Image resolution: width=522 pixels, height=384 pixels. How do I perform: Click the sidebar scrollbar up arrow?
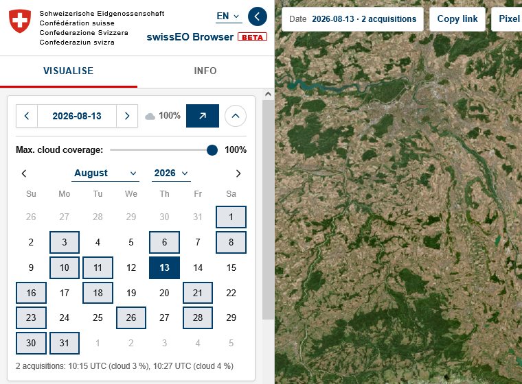268,94
